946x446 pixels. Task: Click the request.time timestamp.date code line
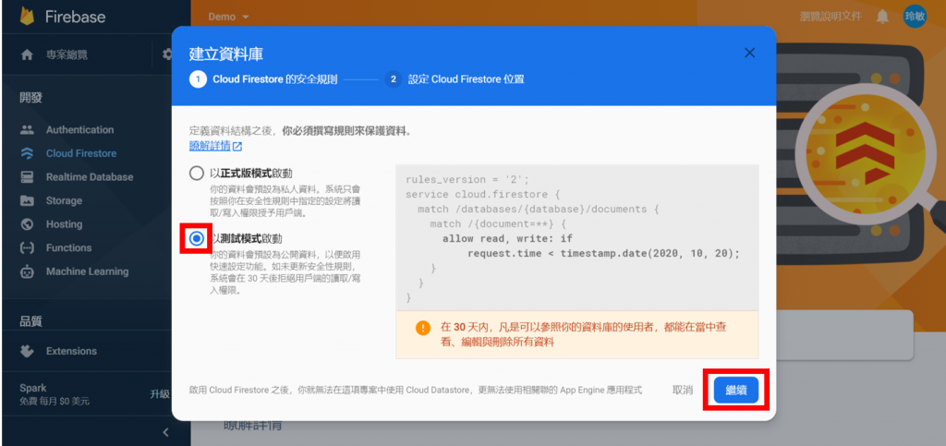[x=602, y=253]
